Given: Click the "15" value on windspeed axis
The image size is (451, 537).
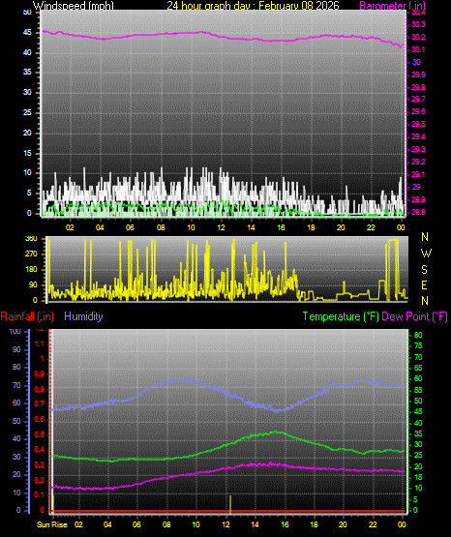Looking at the screenshot, I should (x=27, y=153).
